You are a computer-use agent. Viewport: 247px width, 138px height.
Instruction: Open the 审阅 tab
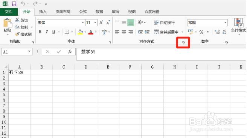coord(116,12)
